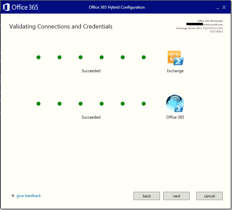Click the Validating Connections and Credentials heading
This screenshot has width=232, height=210.
point(61,26)
